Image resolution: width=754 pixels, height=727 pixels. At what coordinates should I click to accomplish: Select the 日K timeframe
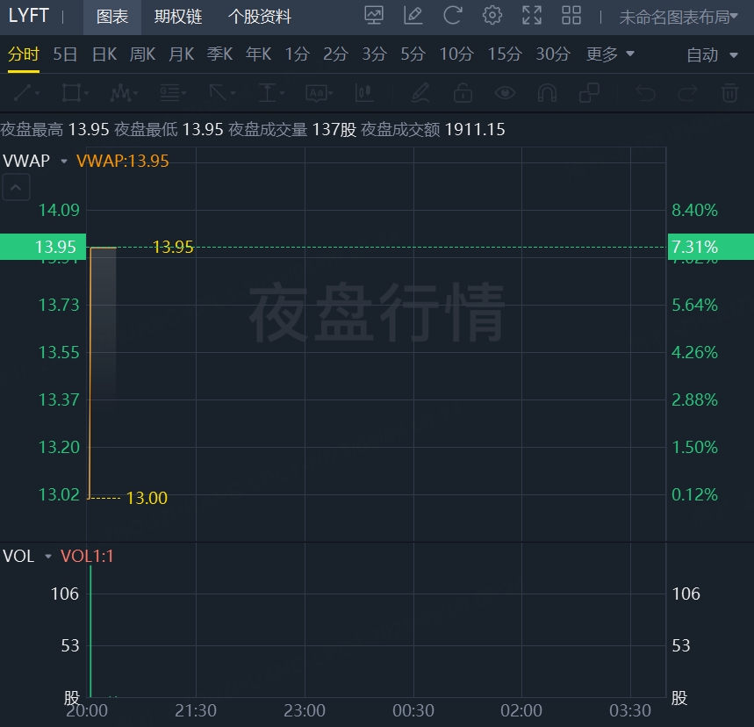pos(104,54)
